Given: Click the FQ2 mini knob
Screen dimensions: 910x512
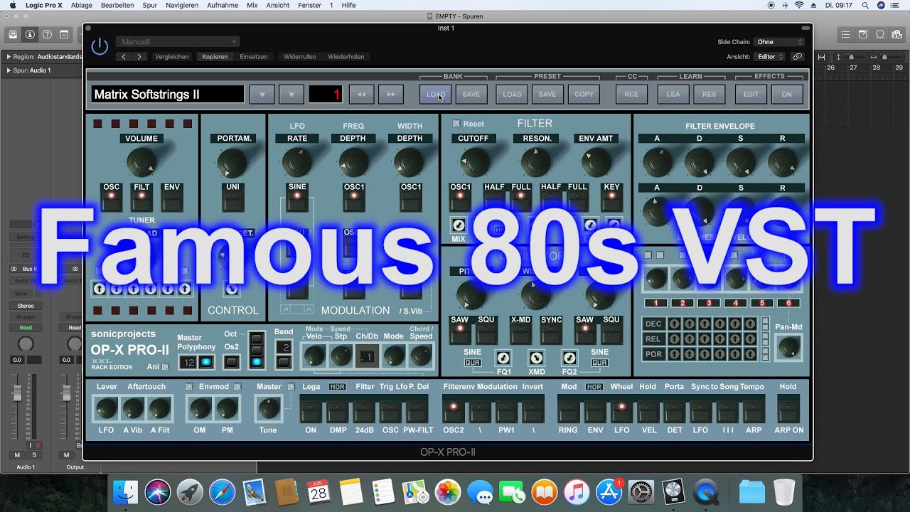Looking at the screenshot, I should (569, 358).
